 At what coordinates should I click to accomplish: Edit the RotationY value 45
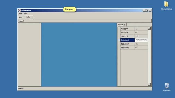(x=141, y=44)
